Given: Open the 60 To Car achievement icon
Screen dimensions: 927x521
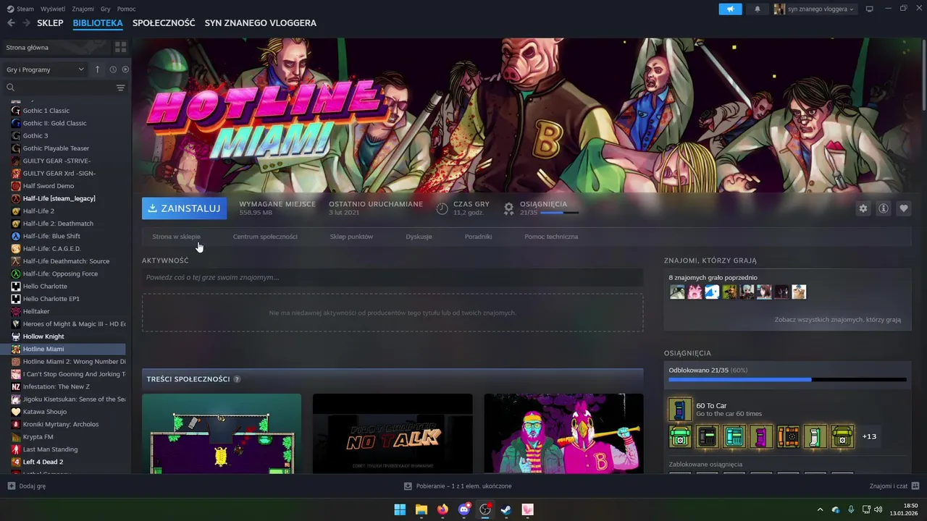Looking at the screenshot, I should coord(679,410).
